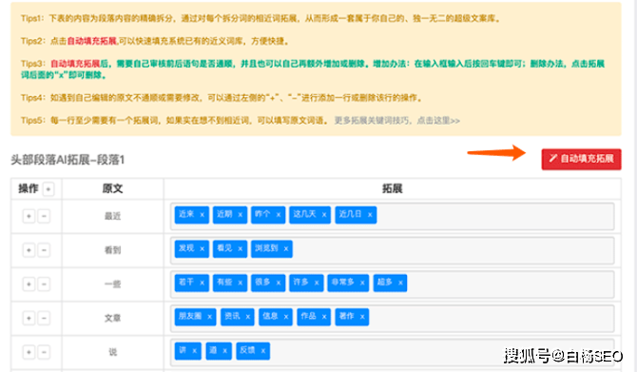
Task: Remove the 许多 tag via its x
Action: coord(317,283)
